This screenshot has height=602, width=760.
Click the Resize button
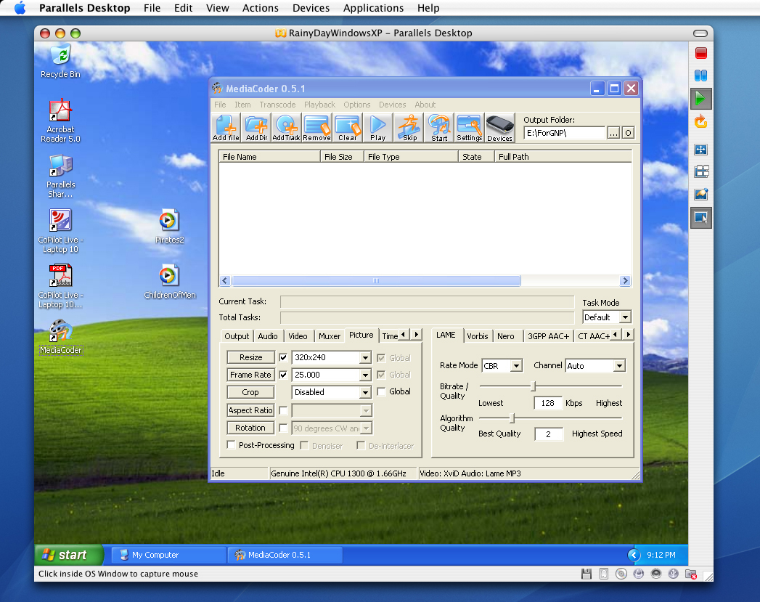[x=250, y=358]
